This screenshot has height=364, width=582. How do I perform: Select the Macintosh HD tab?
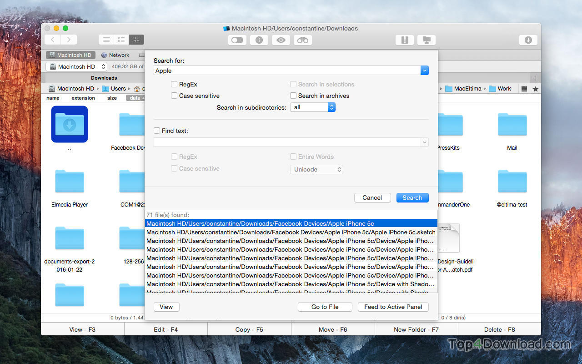(70, 55)
